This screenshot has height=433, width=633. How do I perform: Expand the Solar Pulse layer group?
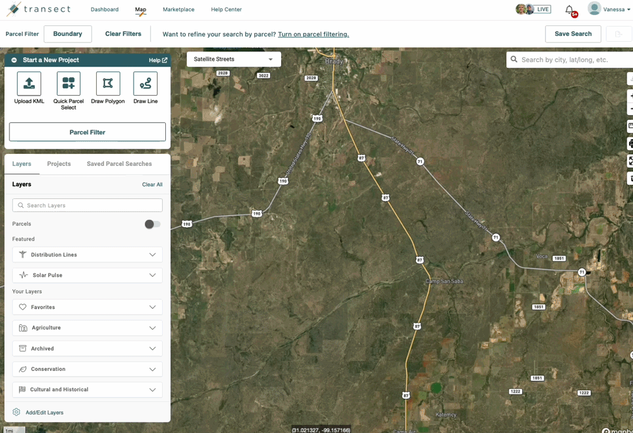coord(152,275)
